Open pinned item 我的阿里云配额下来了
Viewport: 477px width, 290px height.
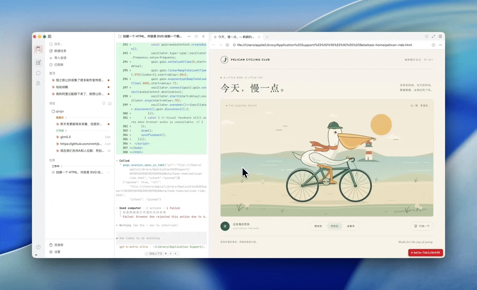click(x=80, y=94)
